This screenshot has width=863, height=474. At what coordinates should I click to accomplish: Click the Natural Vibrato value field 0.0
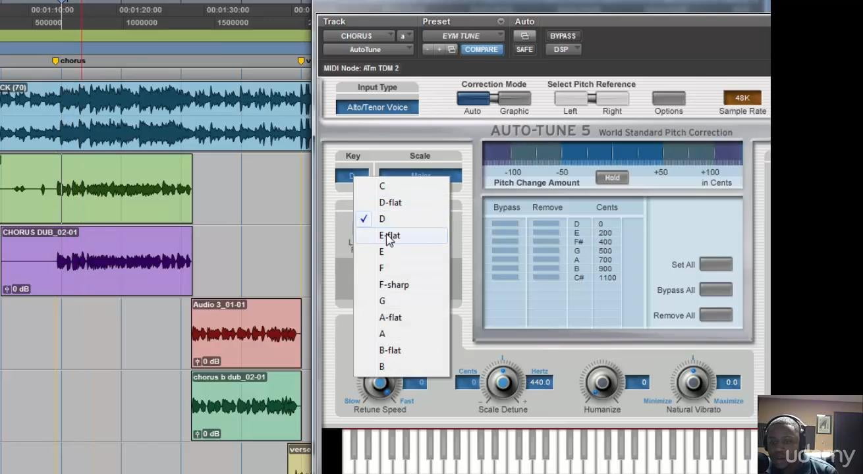tap(728, 382)
